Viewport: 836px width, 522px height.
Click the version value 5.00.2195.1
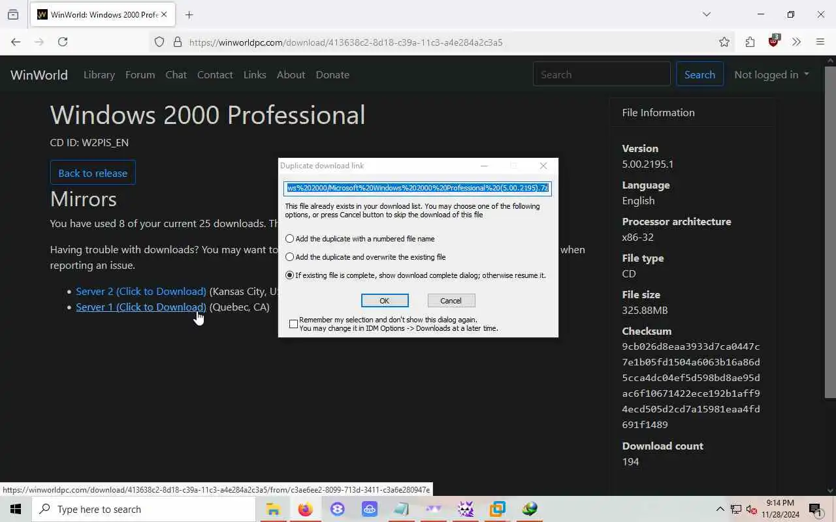pyautogui.click(x=648, y=164)
